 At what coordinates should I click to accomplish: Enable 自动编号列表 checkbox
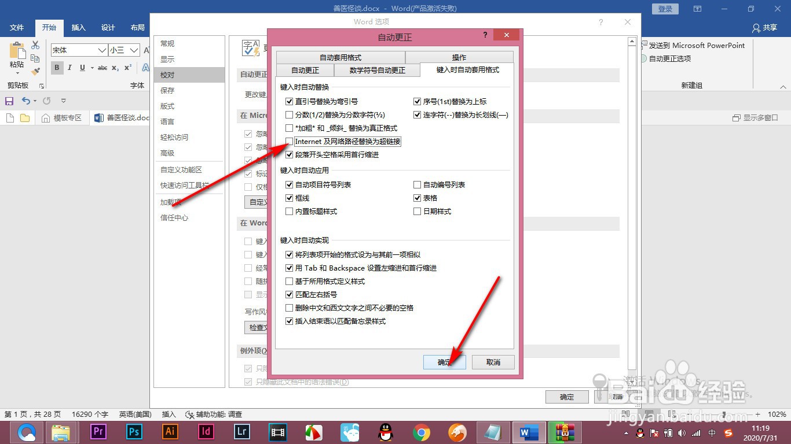(418, 184)
